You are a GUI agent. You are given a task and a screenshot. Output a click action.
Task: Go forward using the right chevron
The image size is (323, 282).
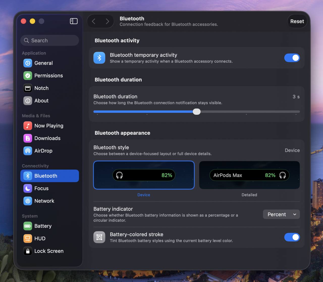(x=107, y=21)
